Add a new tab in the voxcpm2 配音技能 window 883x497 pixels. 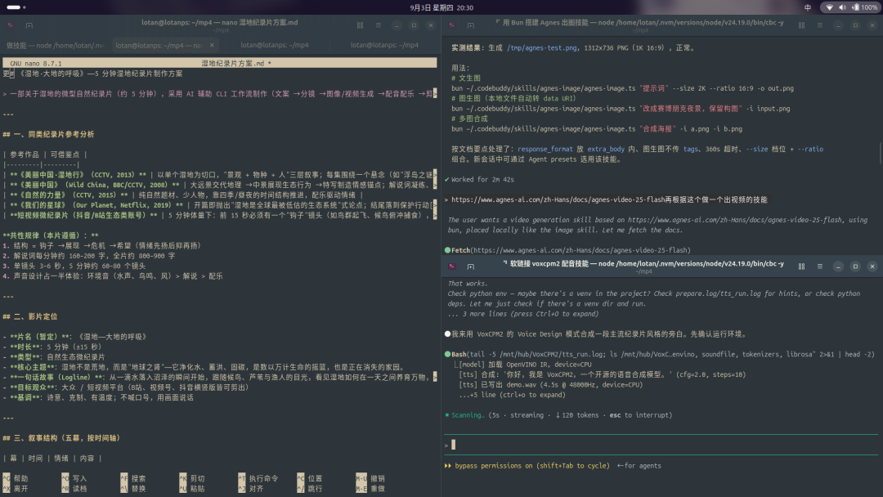coord(471,266)
